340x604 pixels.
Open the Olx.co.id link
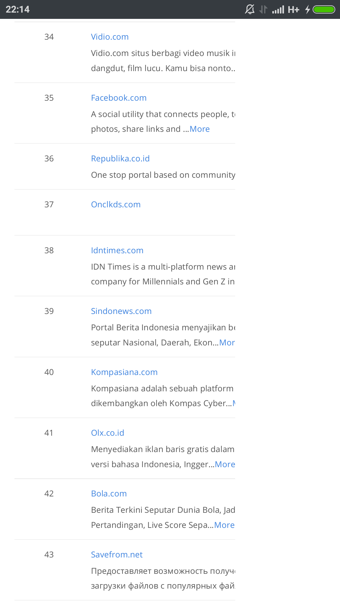[x=107, y=433]
